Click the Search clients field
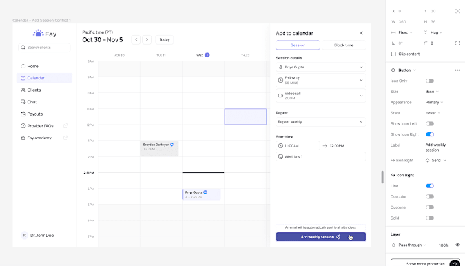 point(45,47)
